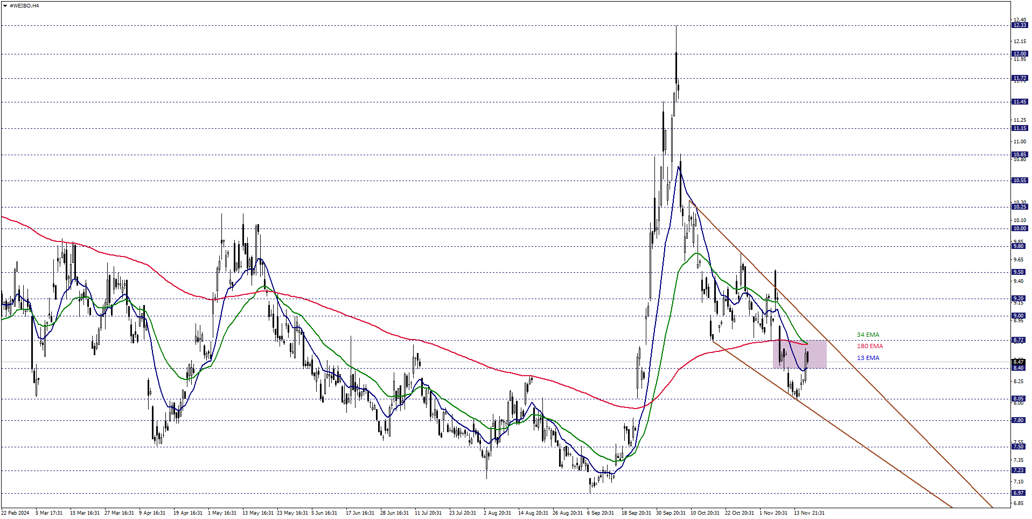The image size is (1032, 519).
Task: Click the 15 Mar 16:31 time label
Action: [x=85, y=513]
